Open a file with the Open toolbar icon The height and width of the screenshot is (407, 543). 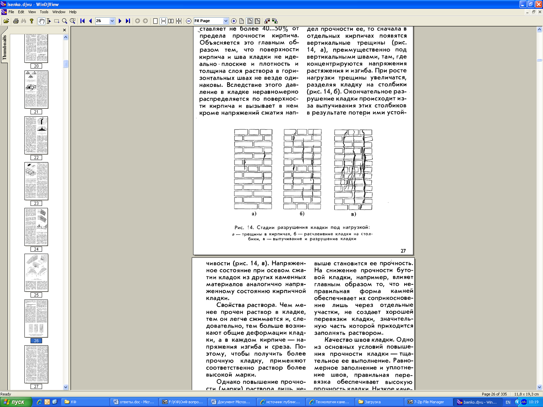point(6,21)
